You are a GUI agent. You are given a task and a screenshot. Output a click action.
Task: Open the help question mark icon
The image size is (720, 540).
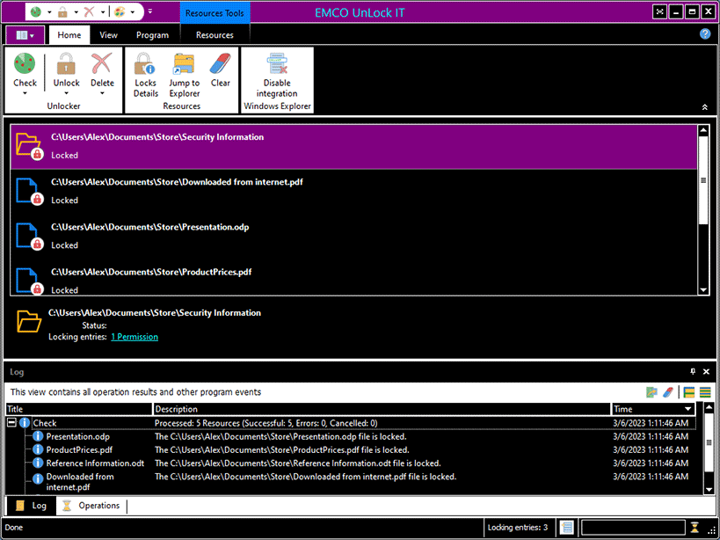pos(704,34)
